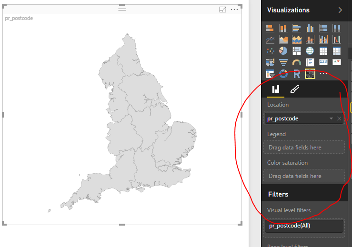Select the Treemap visual
352x247 pixels.
tap(297, 51)
